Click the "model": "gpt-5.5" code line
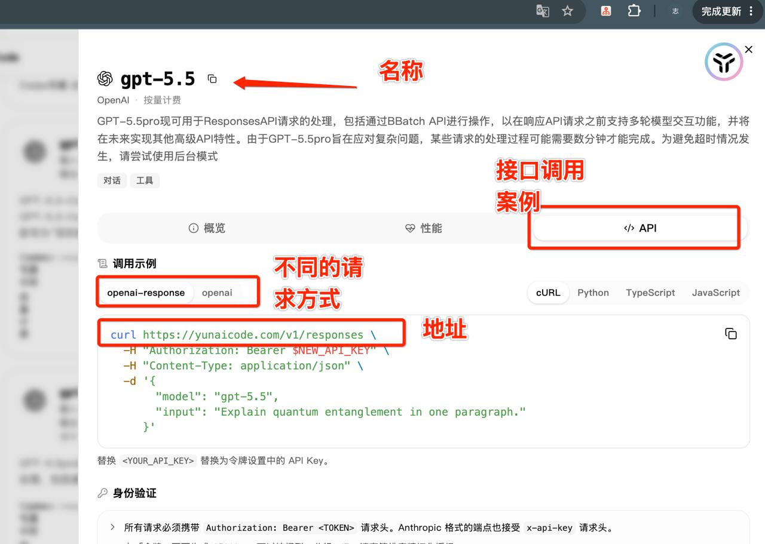The width and height of the screenshot is (765, 544). (x=217, y=397)
